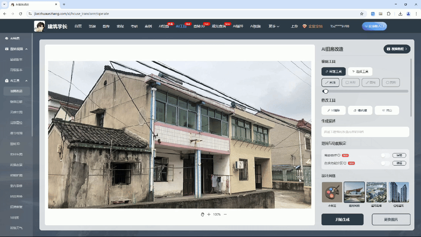
Task: Choose the 直线 line drawing shape
Action: coord(330,82)
